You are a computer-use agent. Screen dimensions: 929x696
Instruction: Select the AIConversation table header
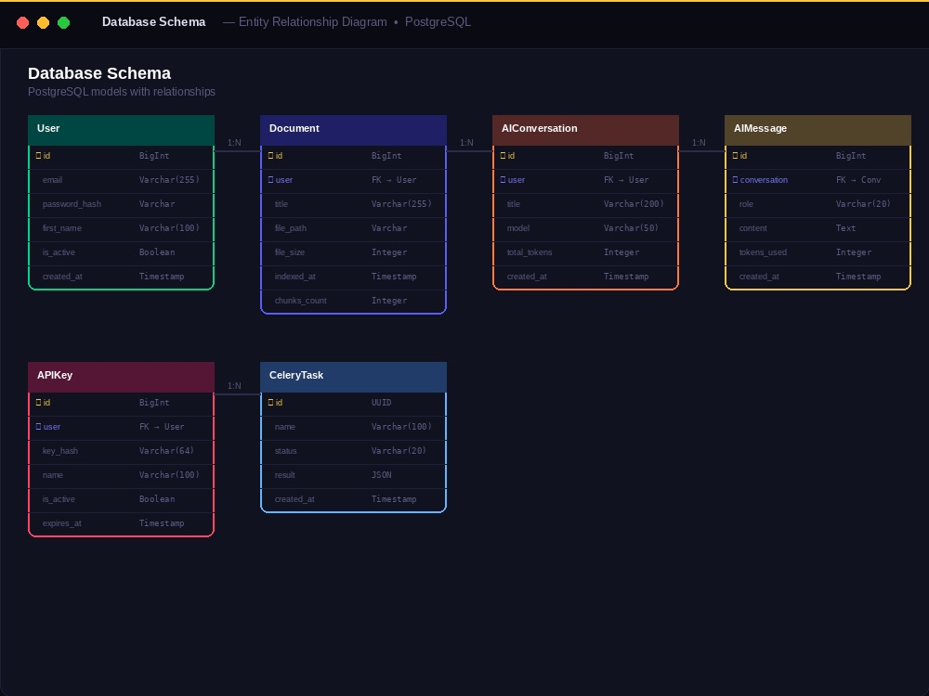tap(585, 130)
